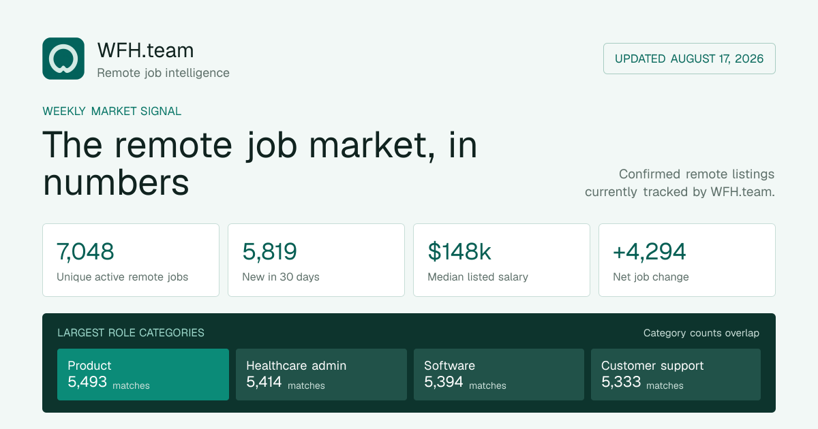
Task: Click the Category counts overlap note
Action: pos(701,333)
